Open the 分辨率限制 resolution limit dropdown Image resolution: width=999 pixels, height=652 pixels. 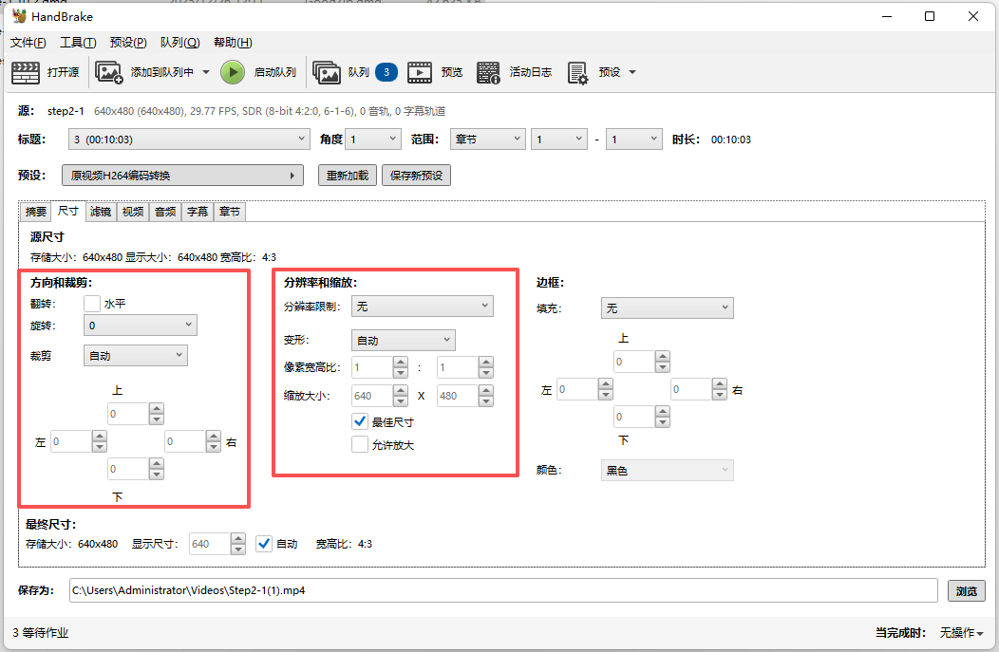(422, 306)
